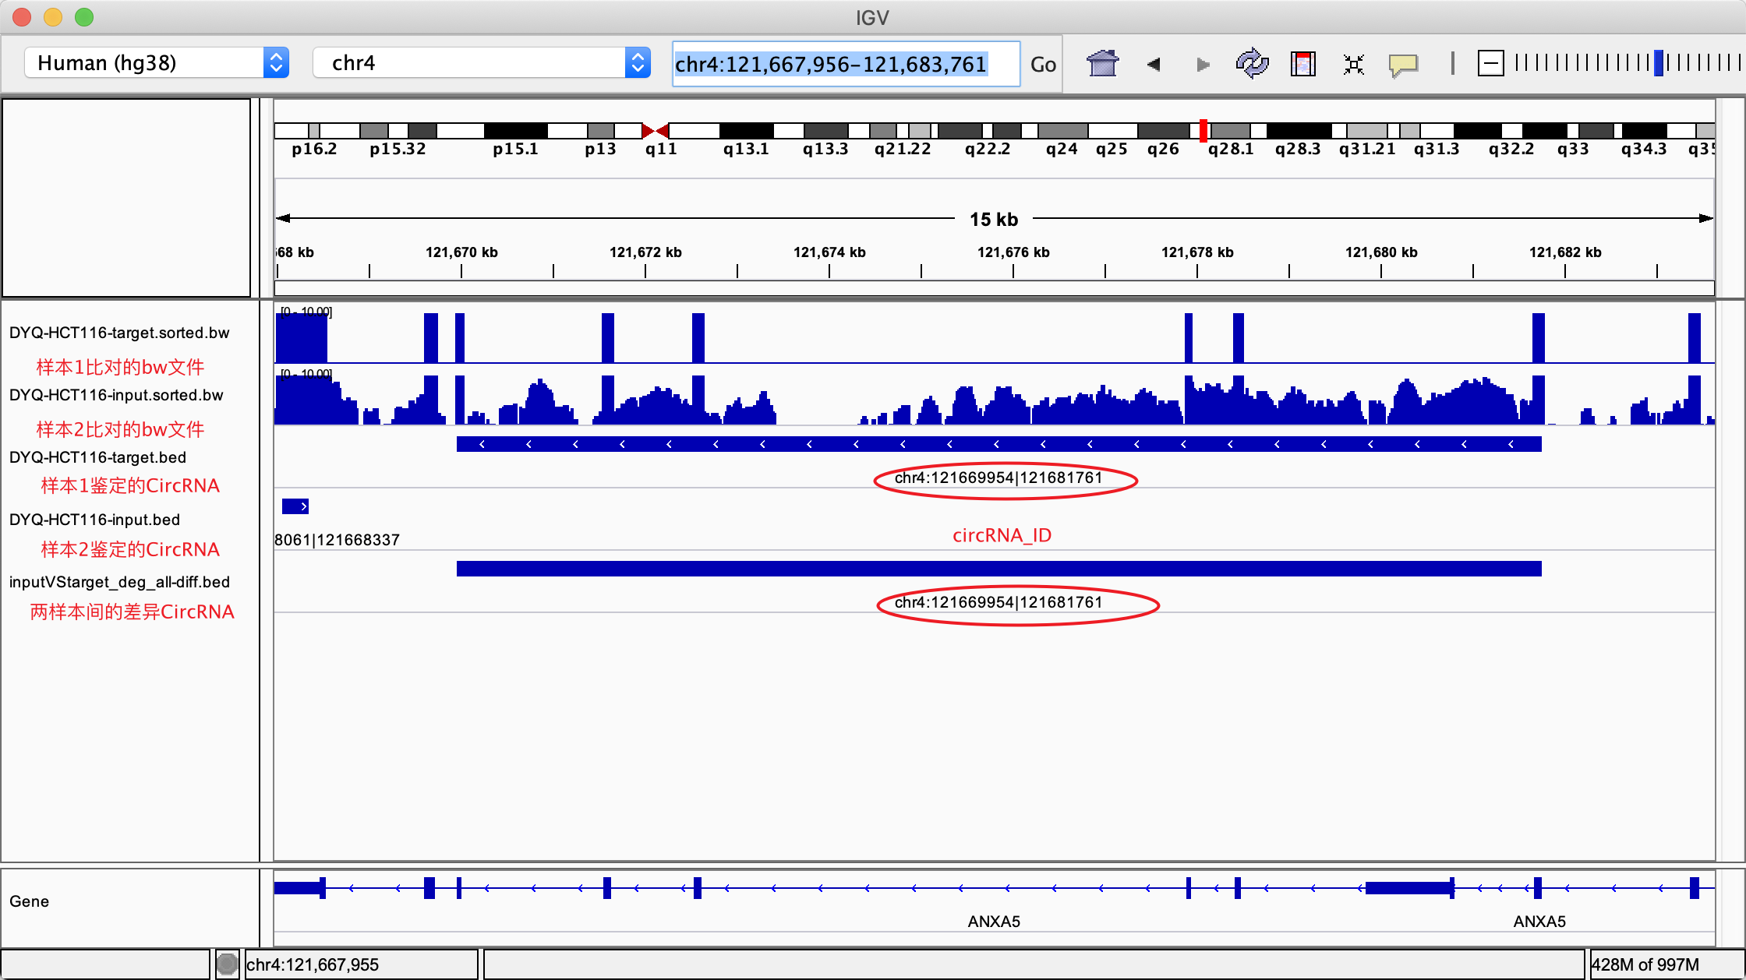This screenshot has width=1746, height=980.
Task: Click the resize tracks to fit icon
Action: click(1354, 64)
